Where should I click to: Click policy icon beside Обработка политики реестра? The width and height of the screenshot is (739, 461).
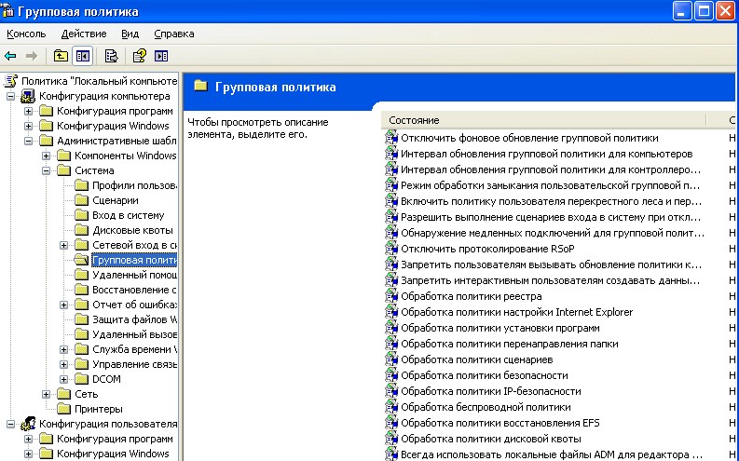point(391,296)
